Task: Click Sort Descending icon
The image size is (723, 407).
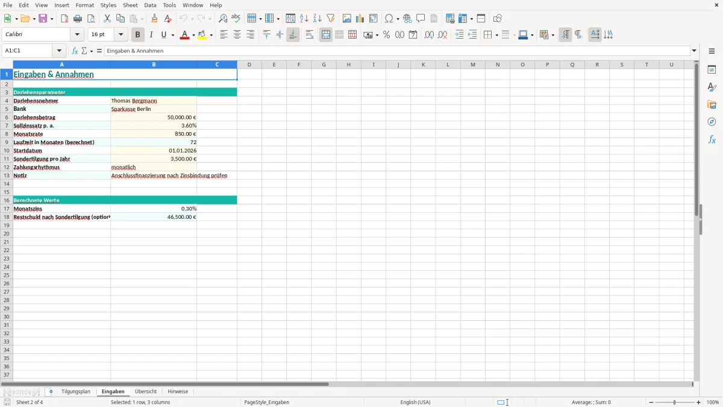Action: point(317,19)
